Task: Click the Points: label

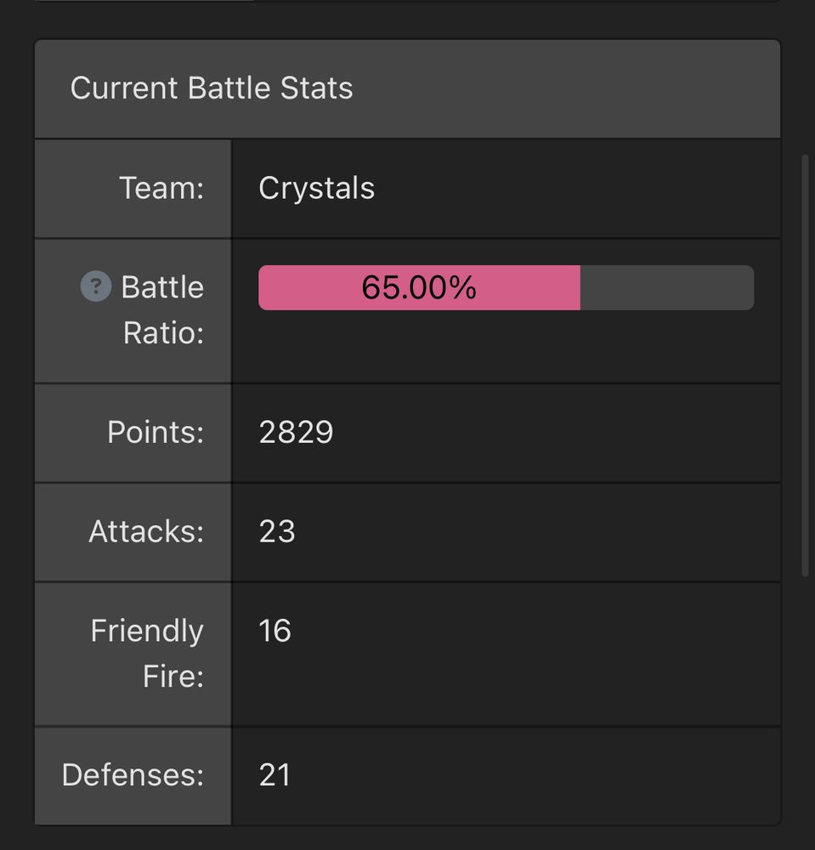Action: click(x=156, y=432)
